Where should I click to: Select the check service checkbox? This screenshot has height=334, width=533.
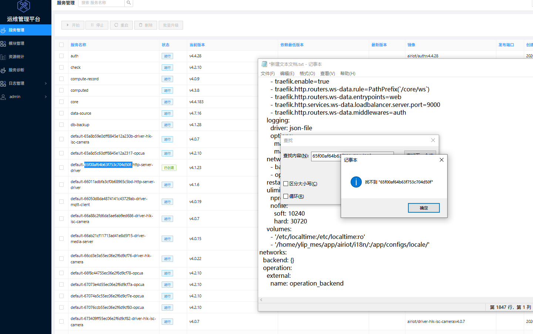(x=61, y=67)
